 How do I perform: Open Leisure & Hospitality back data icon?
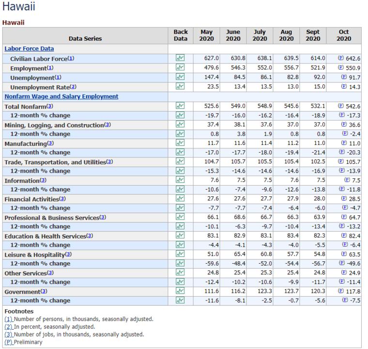click(180, 254)
